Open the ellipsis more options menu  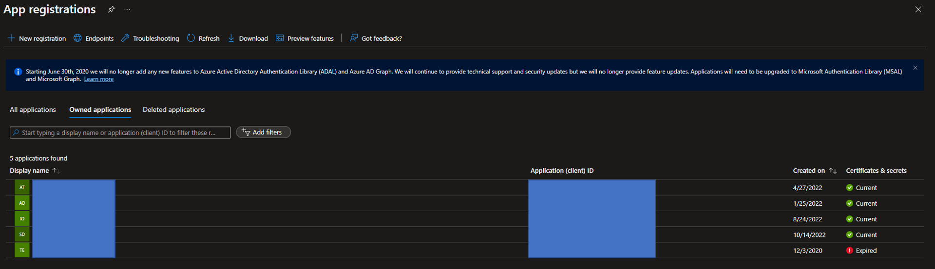[x=127, y=10]
